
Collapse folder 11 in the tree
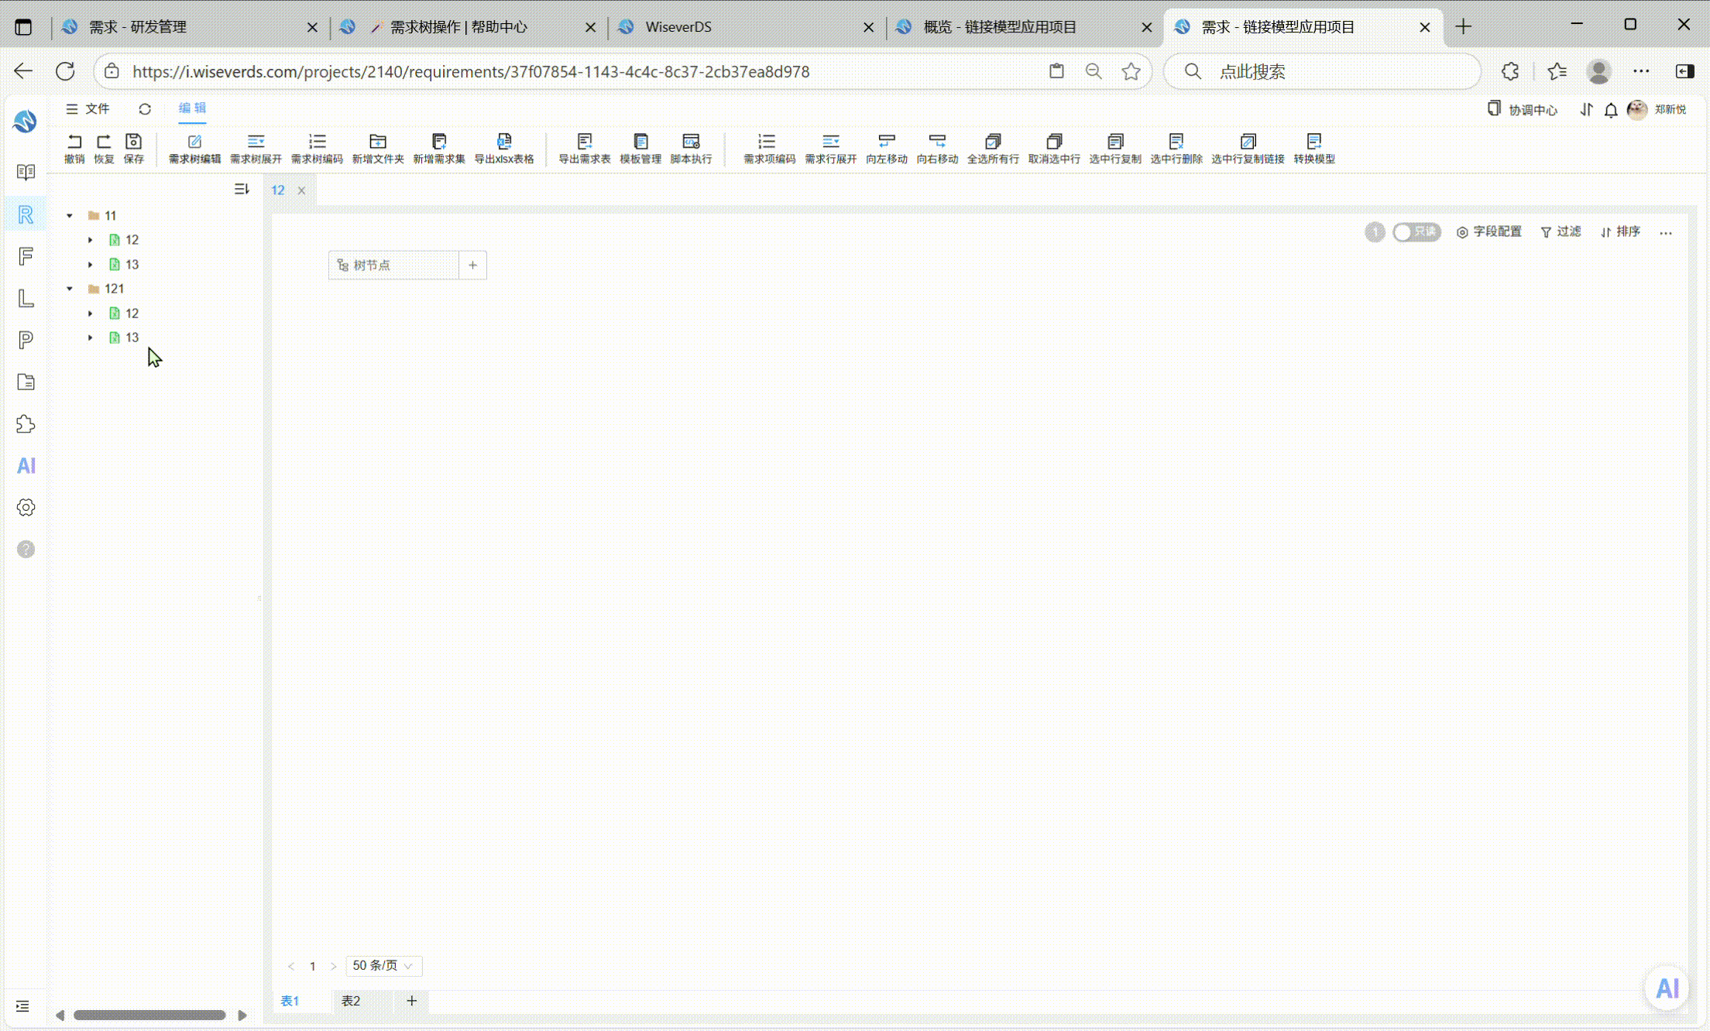(x=70, y=216)
